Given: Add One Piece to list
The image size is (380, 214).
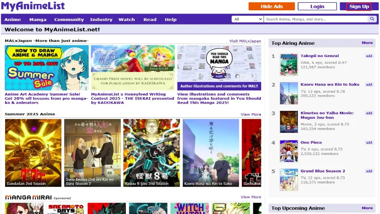Looking at the screenshot, I should point(369,143).
